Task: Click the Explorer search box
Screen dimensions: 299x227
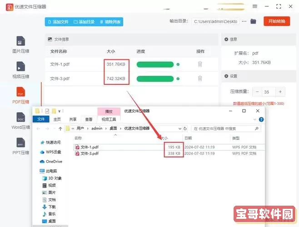Action: point(226,128)
